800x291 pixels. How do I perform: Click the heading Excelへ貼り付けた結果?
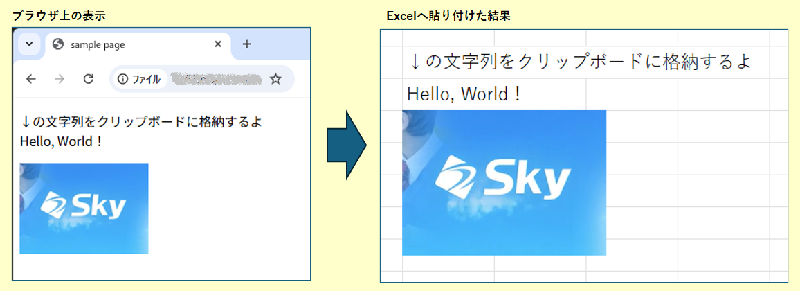pos(448,16)
